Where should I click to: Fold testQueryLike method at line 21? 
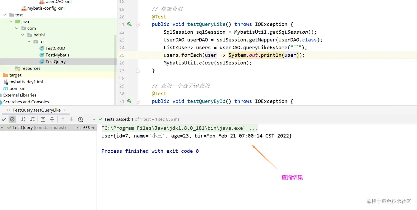(x=138, y=25)
